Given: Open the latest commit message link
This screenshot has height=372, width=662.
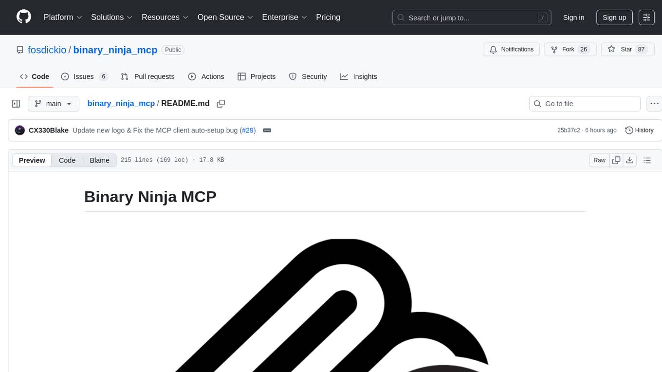Looking at the screenshot, I should point(155,130).
